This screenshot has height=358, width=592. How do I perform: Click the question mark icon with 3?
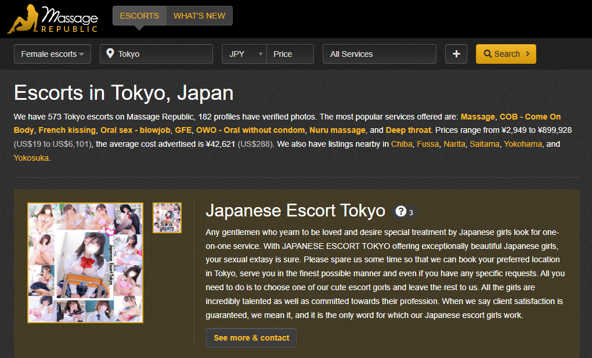pyautogui.click(x=404, y=212)
